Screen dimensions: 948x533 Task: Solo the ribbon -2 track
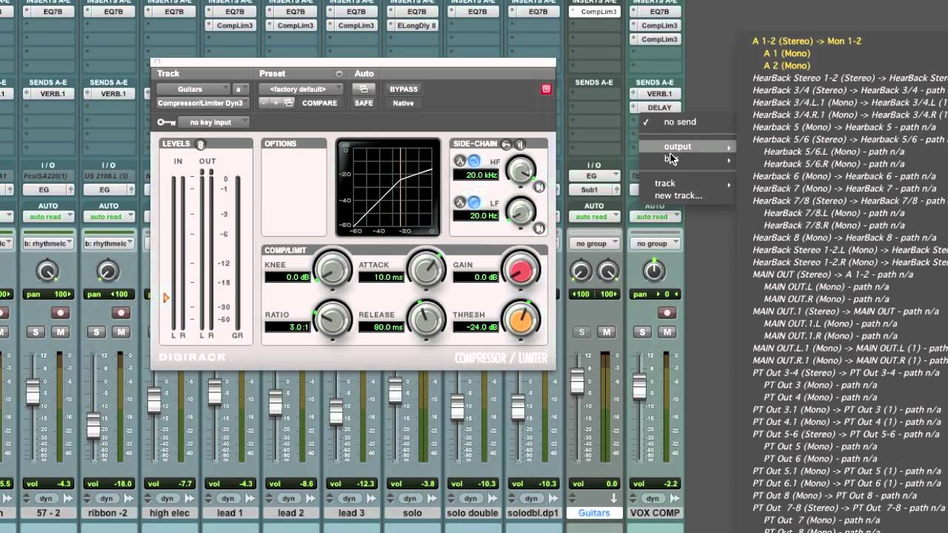[x=96, y=332]
